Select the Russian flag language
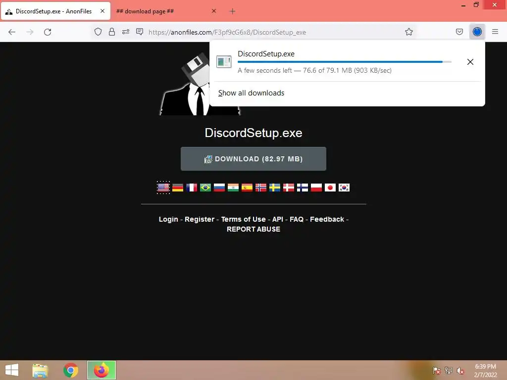The height and width of the screenshot is (380, 507). [219, 188]
